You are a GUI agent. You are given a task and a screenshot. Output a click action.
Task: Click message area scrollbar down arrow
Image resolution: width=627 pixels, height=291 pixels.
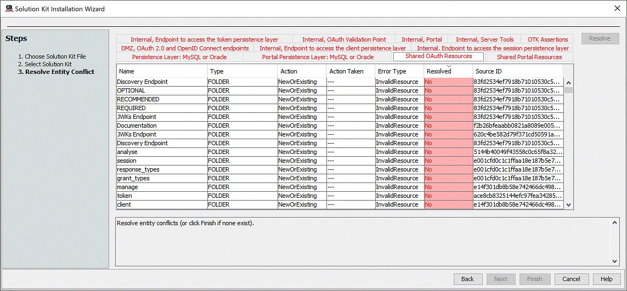click(x=615, y=261)
